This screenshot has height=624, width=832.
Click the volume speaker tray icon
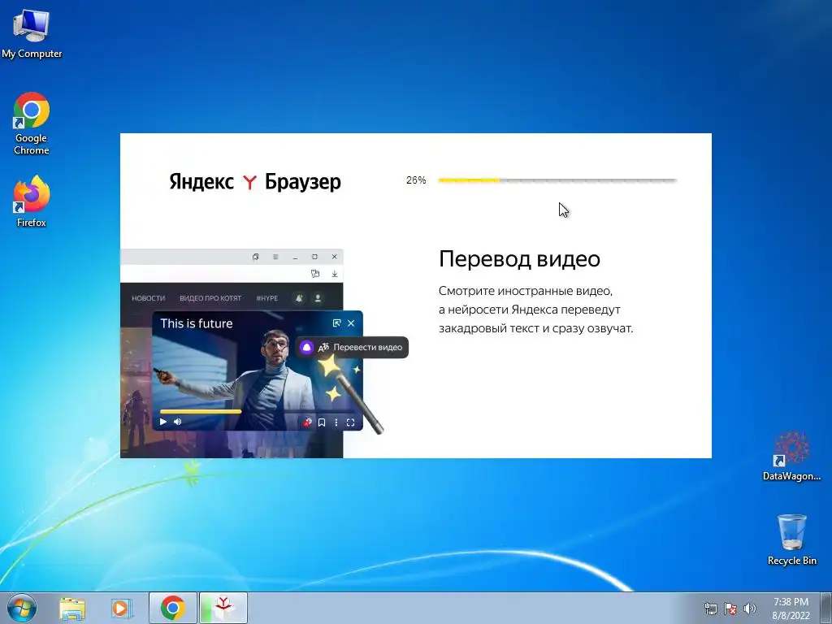coord(750,609)
